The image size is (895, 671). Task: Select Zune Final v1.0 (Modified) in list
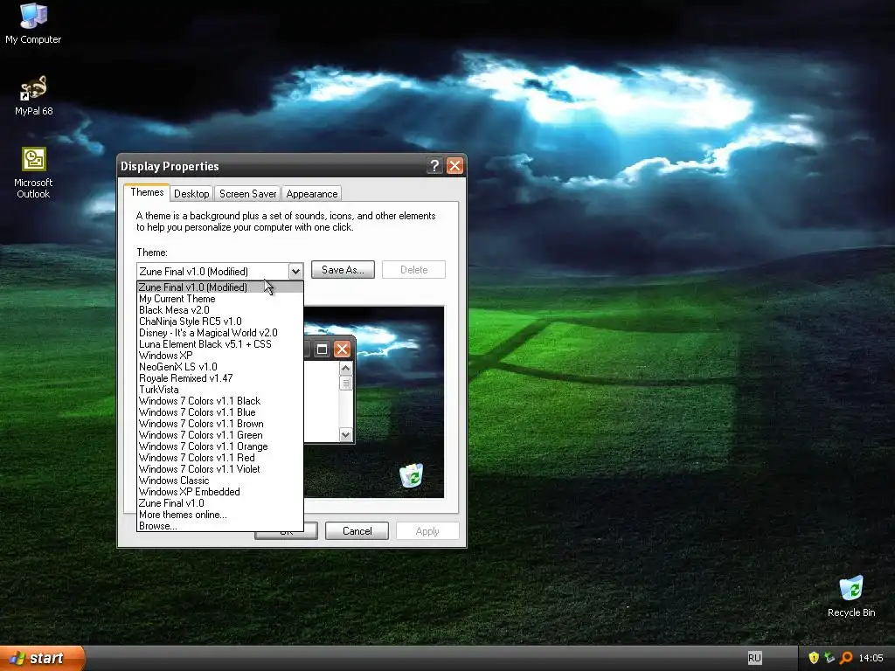pos(219,287)
